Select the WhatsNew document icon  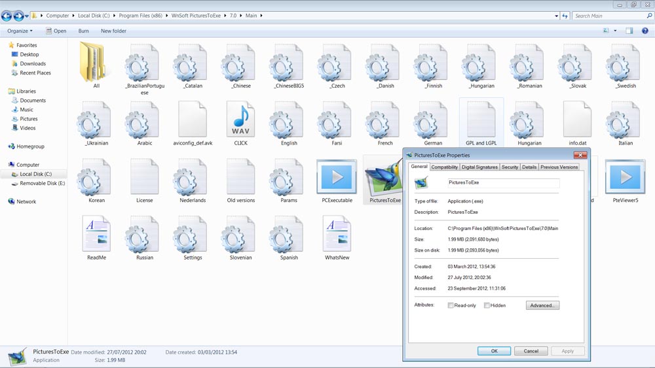tap(337, 233)
